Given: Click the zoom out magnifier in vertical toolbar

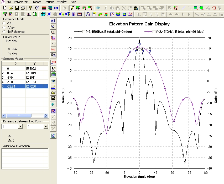Looking at the screenshot, I should click(53, 33).
